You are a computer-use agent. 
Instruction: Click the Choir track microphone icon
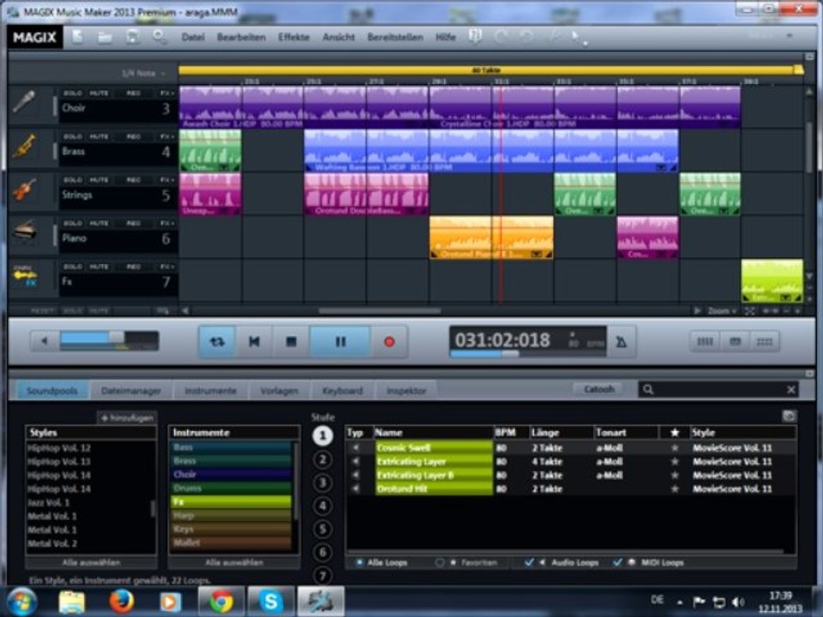(24, 102)
